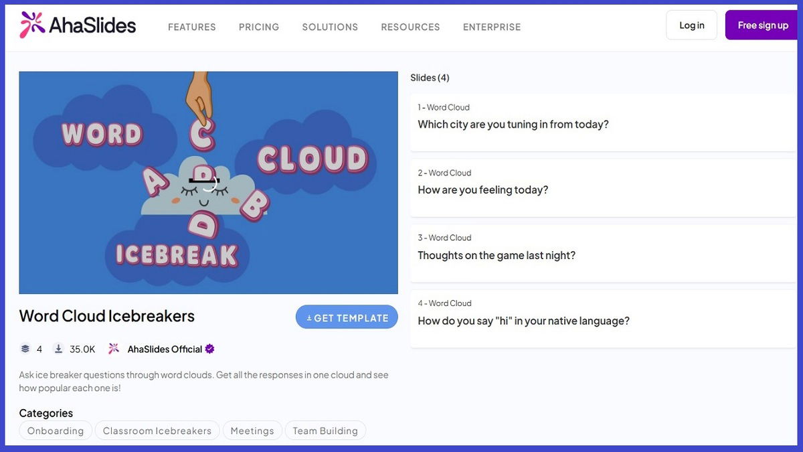Click the AhaSlides Official avatar icon
This screenshot has height=452, width=803.
tap(114, 349)
